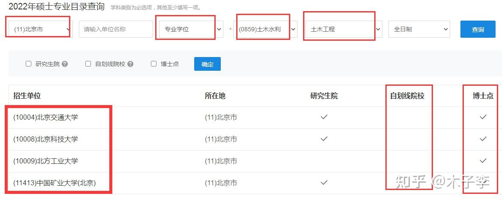This screenshot has width=502, height=202.
Task: Open (11413)中国矿业大学(北京) entry
Action: (54, 183)
